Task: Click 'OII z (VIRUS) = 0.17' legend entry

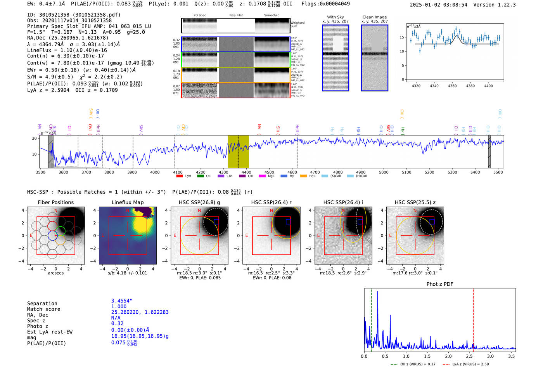Action: click(x=413, y=364)
